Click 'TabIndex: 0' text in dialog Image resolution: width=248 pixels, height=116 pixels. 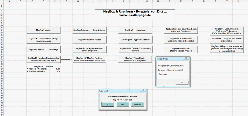click(163, 74)
